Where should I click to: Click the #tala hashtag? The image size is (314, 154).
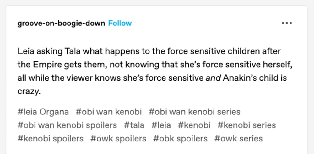(134, 125)
